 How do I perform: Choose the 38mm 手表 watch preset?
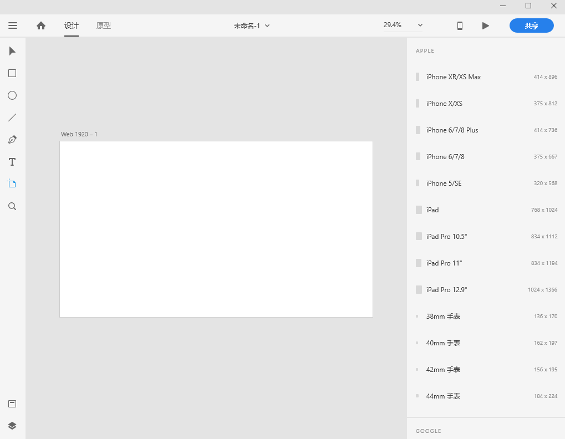pyautogui.click(x=486, y=317)
